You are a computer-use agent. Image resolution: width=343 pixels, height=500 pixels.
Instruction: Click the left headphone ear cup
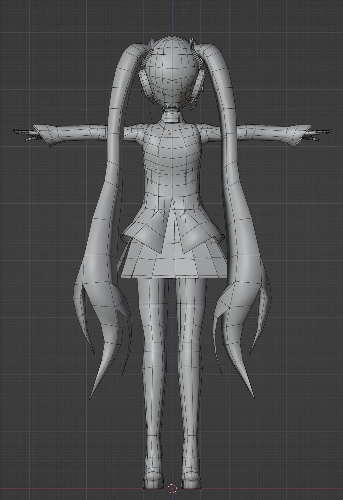146,84
